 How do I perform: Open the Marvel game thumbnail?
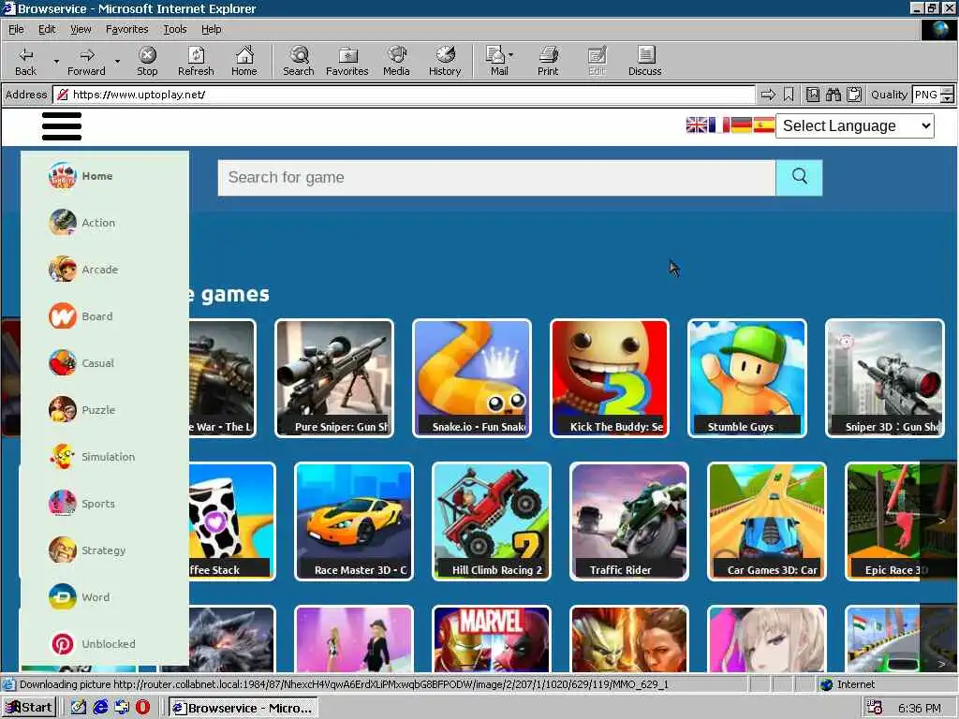[x=491, y=638]
